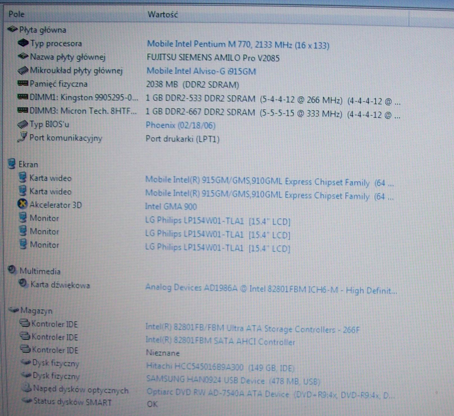Viewport: 454px width, 416px height.
Task: Select the Status dysków SMART field label
Action: click(x=73, y=402)
